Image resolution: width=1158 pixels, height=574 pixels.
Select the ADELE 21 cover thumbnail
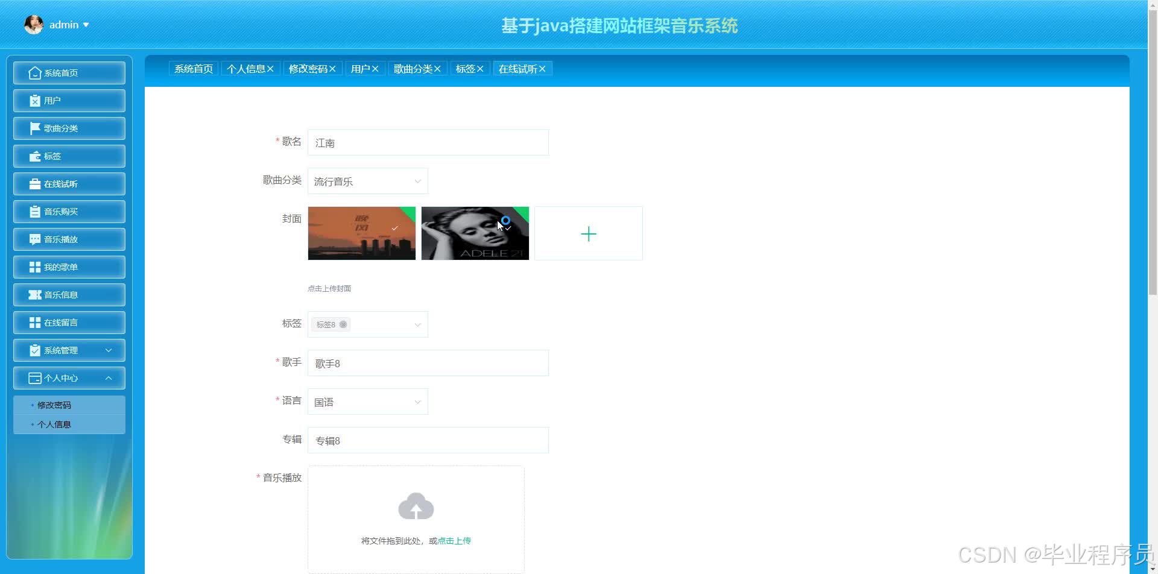475,233
